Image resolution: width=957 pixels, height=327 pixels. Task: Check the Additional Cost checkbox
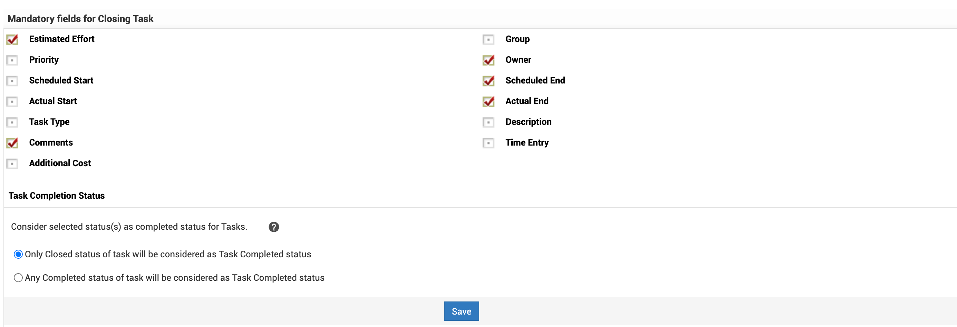[12, 164]
